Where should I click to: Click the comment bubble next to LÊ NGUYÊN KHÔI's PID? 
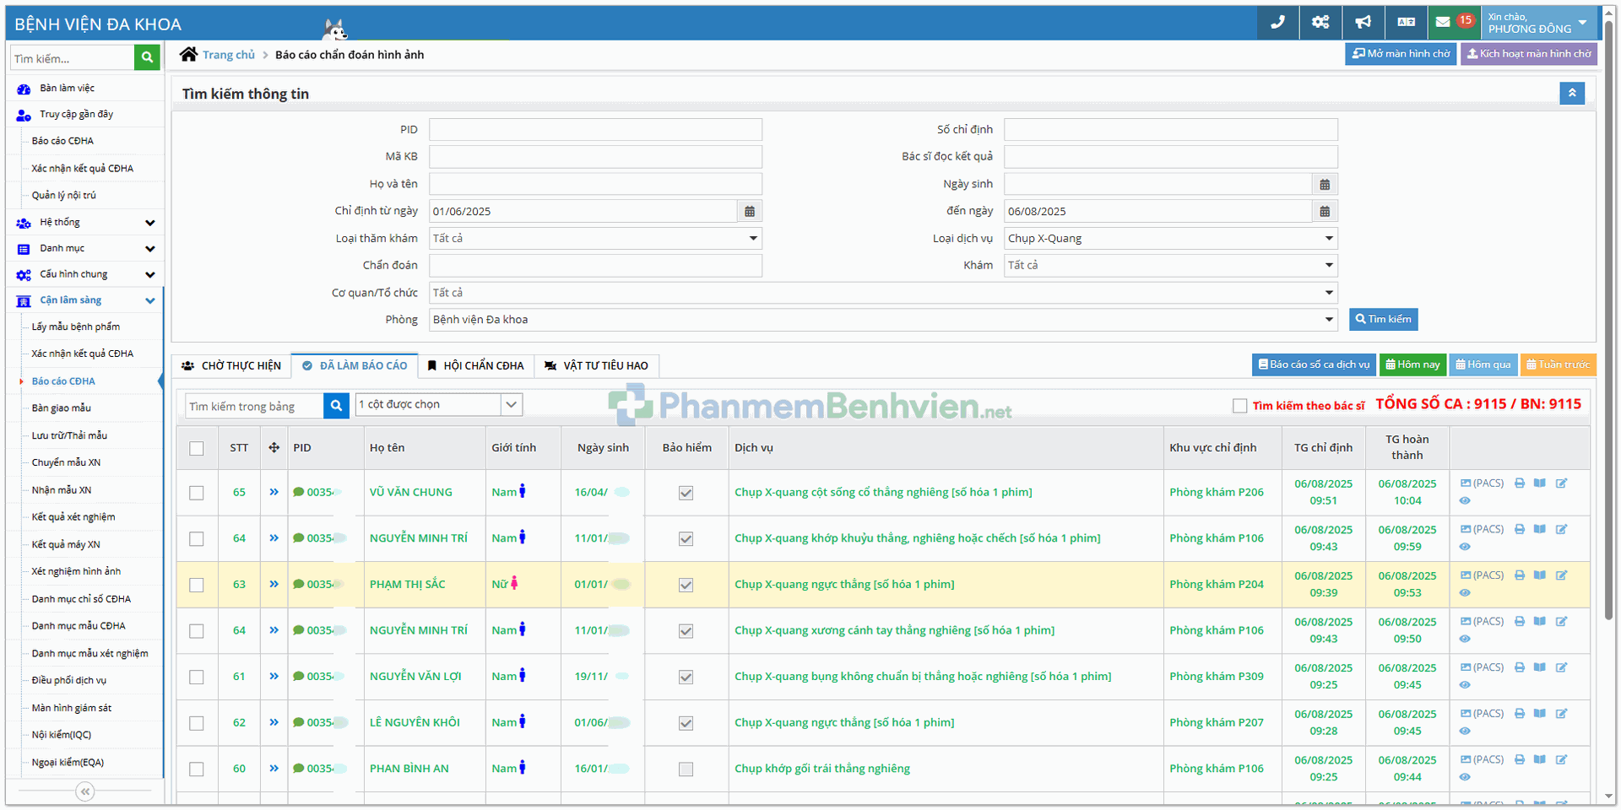298,722
